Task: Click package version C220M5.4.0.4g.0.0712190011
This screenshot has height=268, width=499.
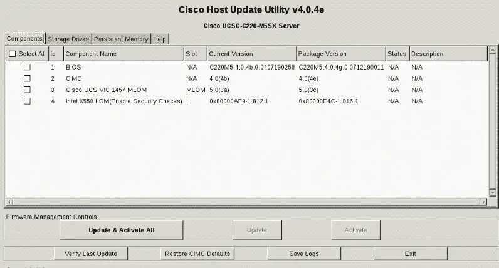Action: click(341, 68)
